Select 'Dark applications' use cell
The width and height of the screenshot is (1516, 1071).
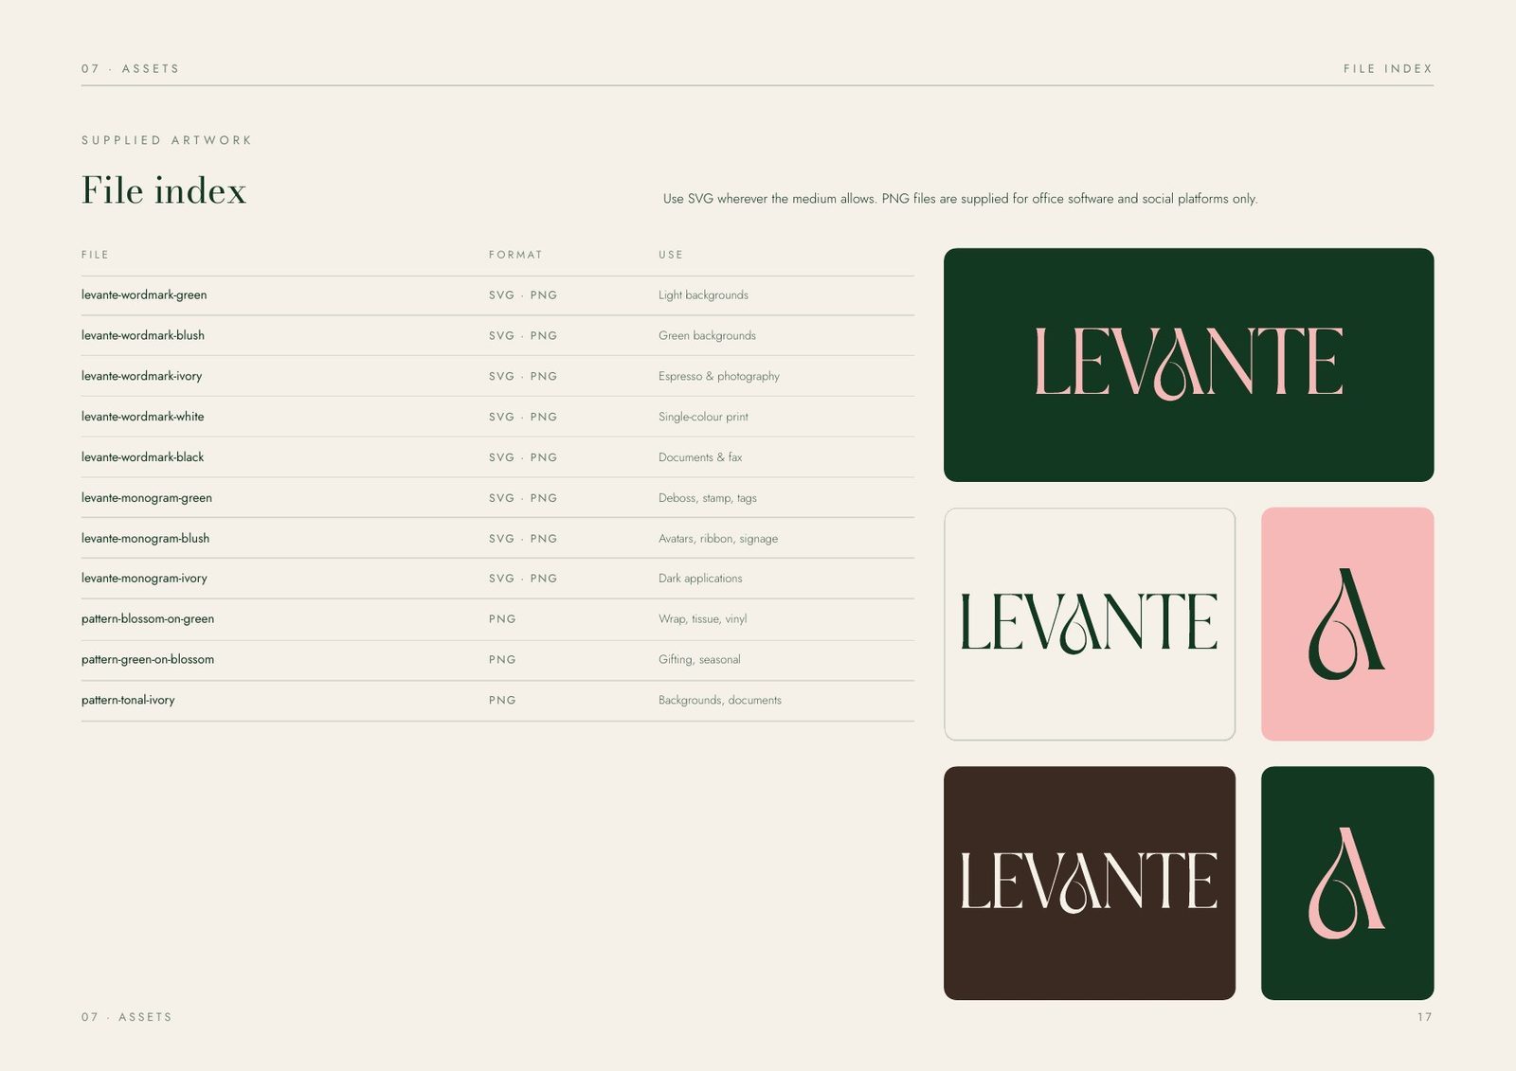(700, 579)
